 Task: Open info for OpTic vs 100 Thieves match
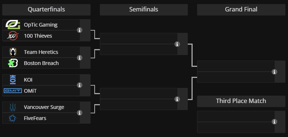[x=79, y=30]
